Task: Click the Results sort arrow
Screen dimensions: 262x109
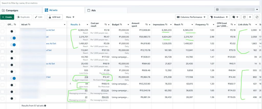Action: pos(80,25)
